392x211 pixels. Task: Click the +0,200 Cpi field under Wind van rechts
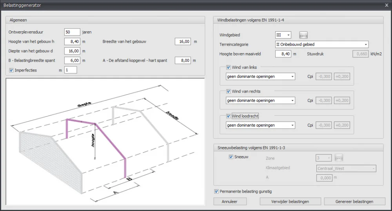pos(342,100)
